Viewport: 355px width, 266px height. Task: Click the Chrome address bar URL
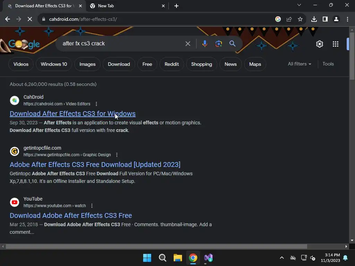coord(83,19)
